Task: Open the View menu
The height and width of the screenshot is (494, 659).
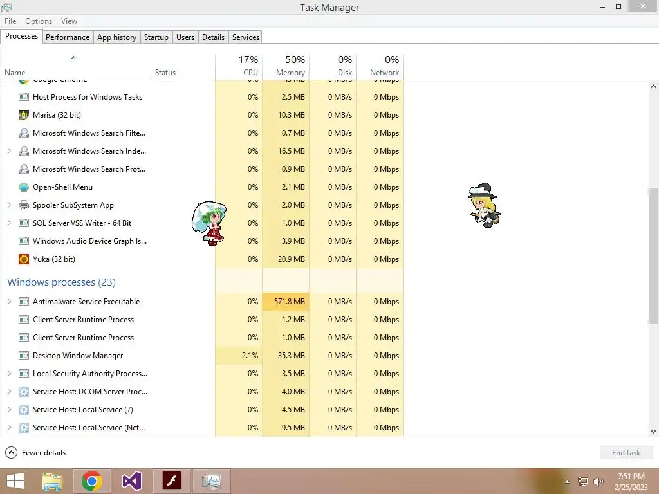Action: (69, 21)
